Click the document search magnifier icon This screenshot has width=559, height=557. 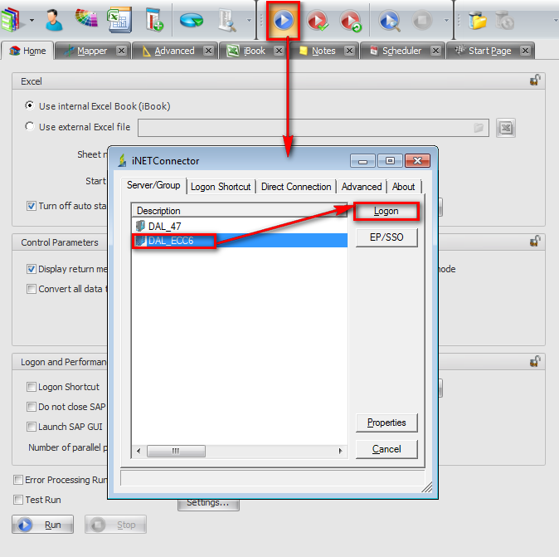pos(227,21)
